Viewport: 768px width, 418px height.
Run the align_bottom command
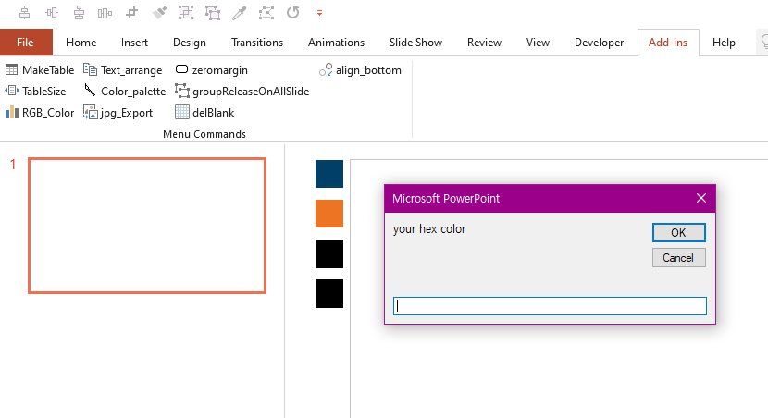[360, 70]
